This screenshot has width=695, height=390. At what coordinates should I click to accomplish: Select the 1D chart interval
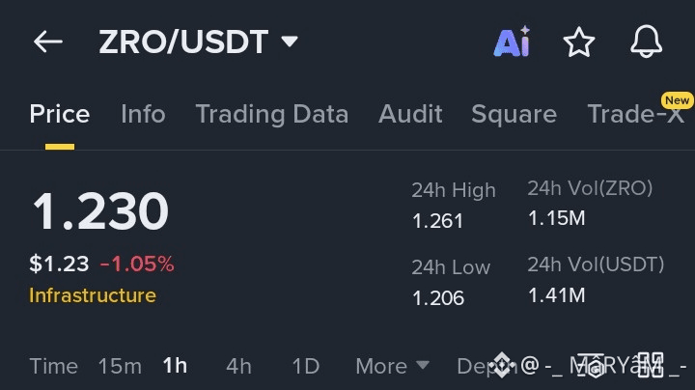tap(305, 366)
